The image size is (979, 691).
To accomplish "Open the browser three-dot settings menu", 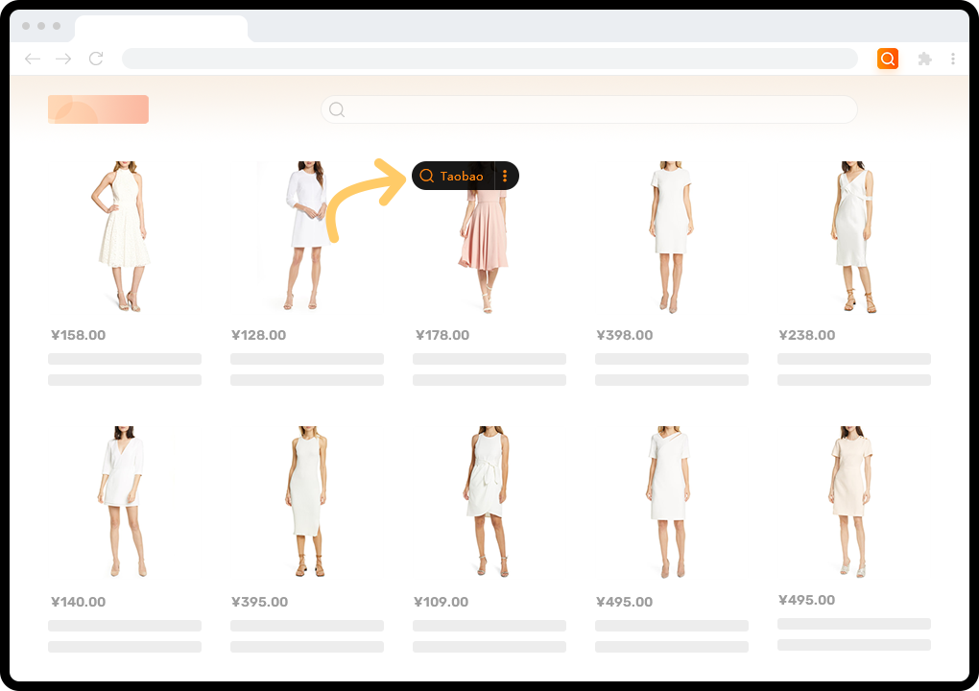I will coord(953,59).
